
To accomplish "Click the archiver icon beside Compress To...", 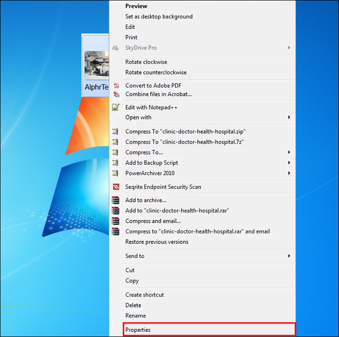I will pos(115,152).
